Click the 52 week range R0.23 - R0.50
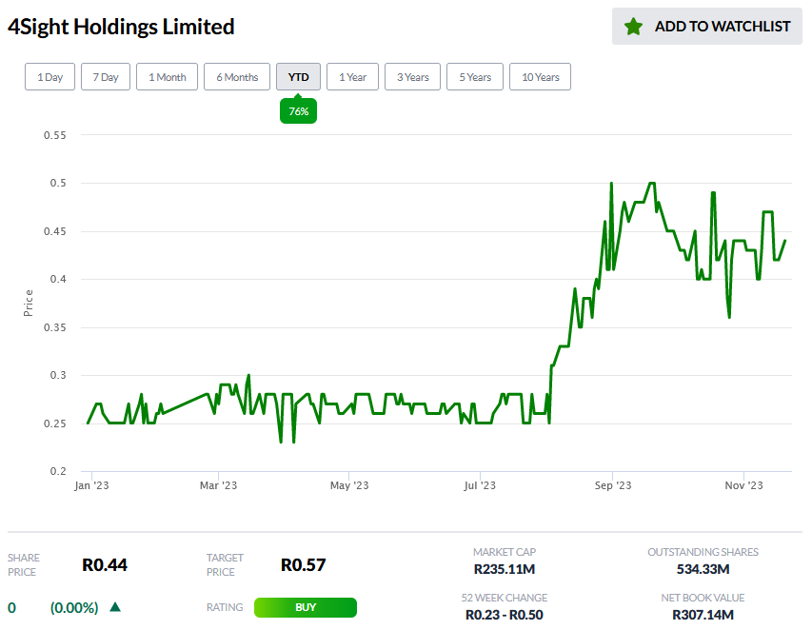Viewport: 812px width, 630px height. point(505,615)
